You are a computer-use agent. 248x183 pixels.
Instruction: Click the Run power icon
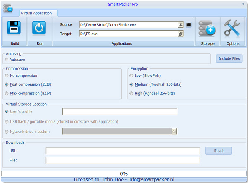coord(39,28)
